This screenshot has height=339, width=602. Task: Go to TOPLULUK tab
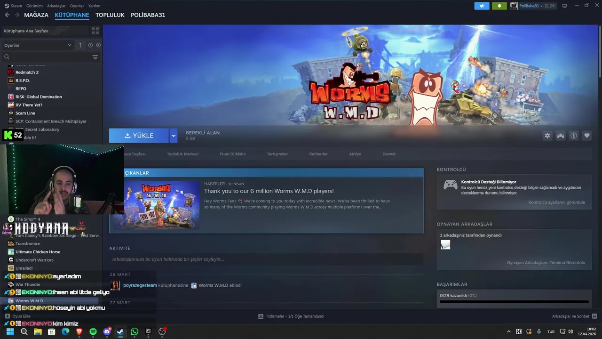click(x=110, y=15)
